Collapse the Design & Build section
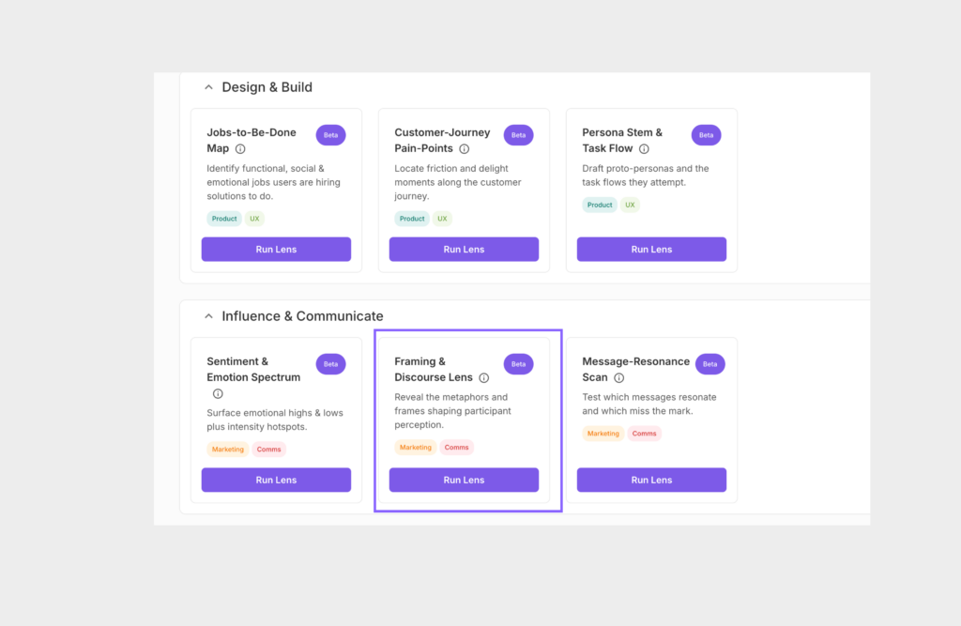 pyautogui.click(x=208, y=87)
